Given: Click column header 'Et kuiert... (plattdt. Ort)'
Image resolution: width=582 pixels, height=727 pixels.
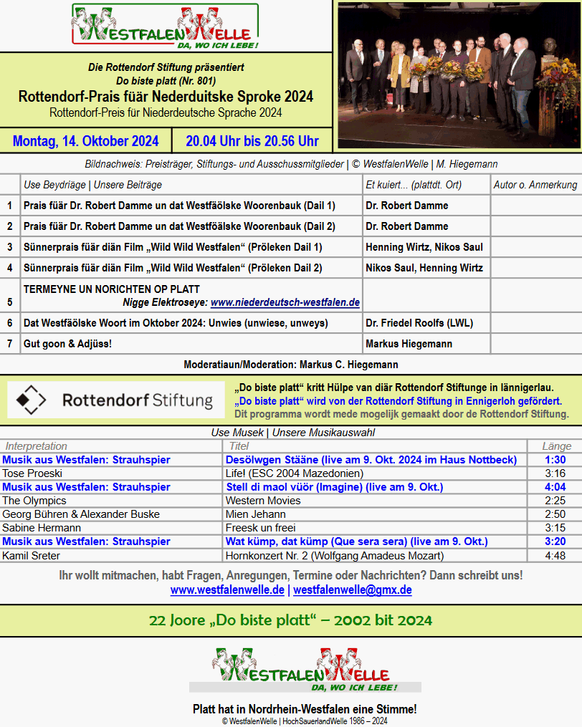Looking at the screenshot, I should 414,185.
